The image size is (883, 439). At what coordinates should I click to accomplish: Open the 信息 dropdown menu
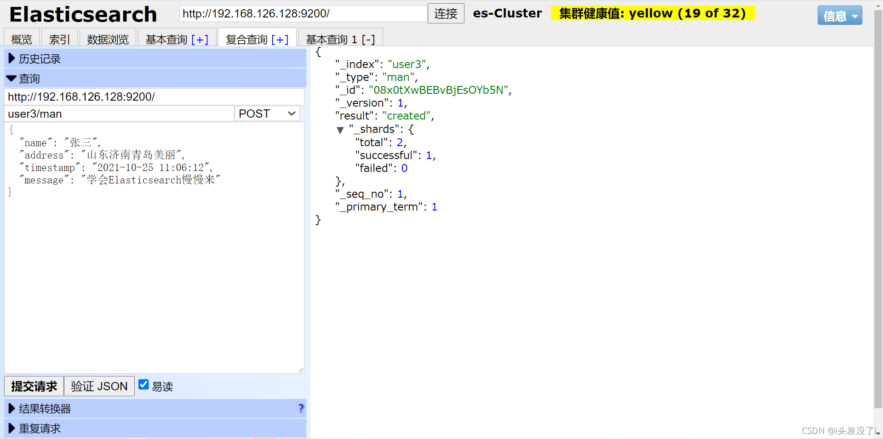pos(840,16)
